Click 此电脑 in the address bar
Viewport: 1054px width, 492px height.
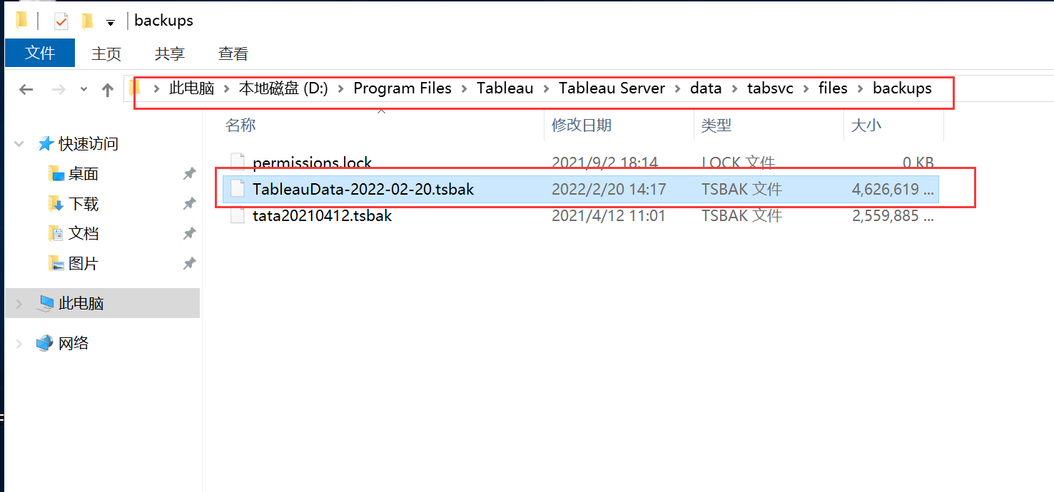click(192, 88)
